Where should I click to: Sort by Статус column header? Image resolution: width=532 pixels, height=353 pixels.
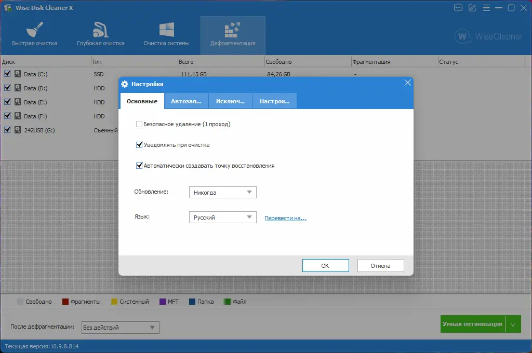(x=482, y=62)
